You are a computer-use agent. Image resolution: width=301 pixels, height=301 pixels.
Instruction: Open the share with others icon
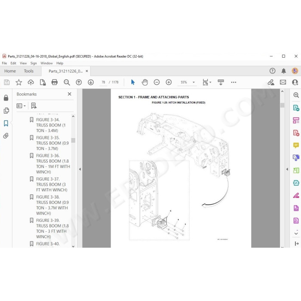[295, 83]
